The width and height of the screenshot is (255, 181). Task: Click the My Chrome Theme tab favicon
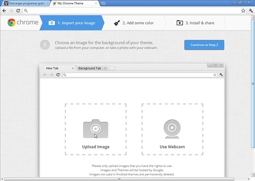click(55, 3)
